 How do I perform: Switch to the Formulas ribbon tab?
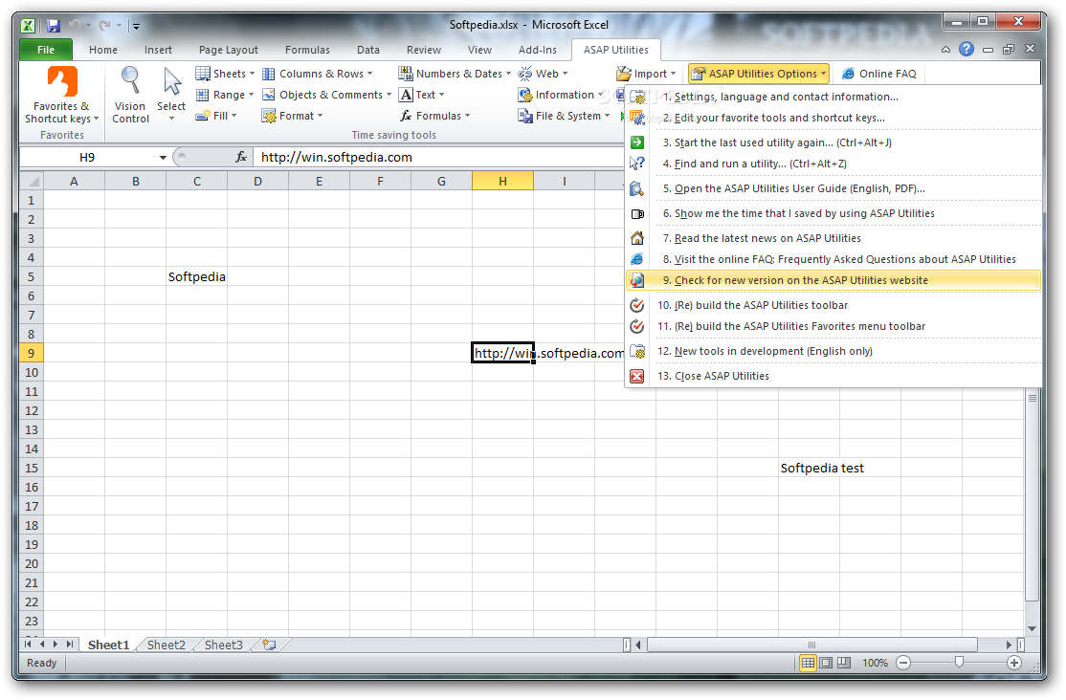[307, 50]
